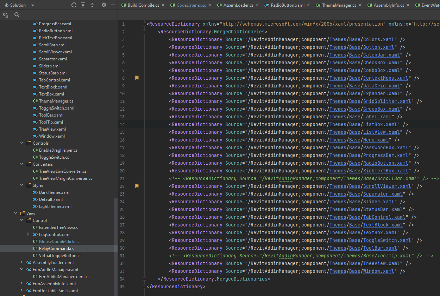Toggle the bookmark on line 22
This screenshot has width=440, height=296.
(x=137, y=186)
